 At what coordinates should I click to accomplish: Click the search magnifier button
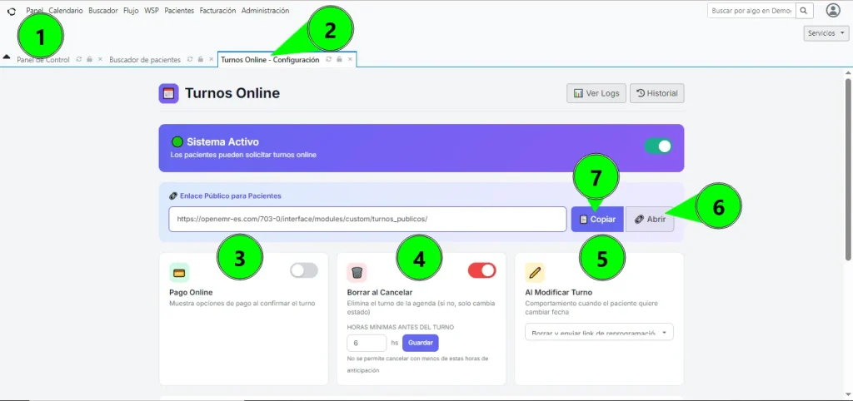click(x=804, y=10)
